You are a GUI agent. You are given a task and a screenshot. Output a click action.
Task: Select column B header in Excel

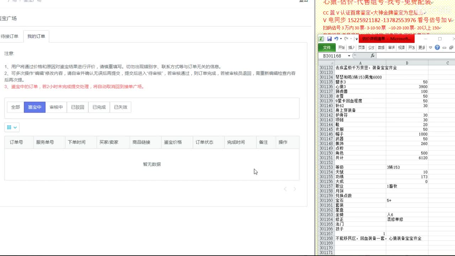tap(407, 63)
